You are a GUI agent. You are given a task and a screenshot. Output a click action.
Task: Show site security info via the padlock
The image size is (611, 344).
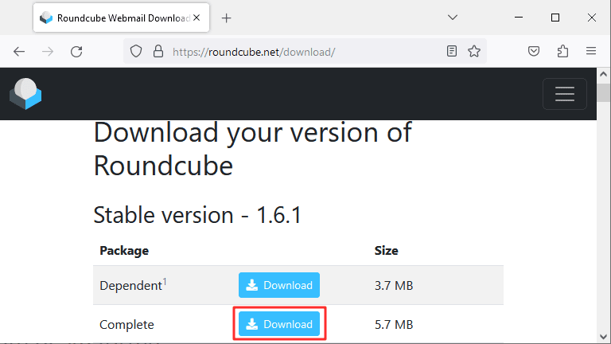point(158,51)
